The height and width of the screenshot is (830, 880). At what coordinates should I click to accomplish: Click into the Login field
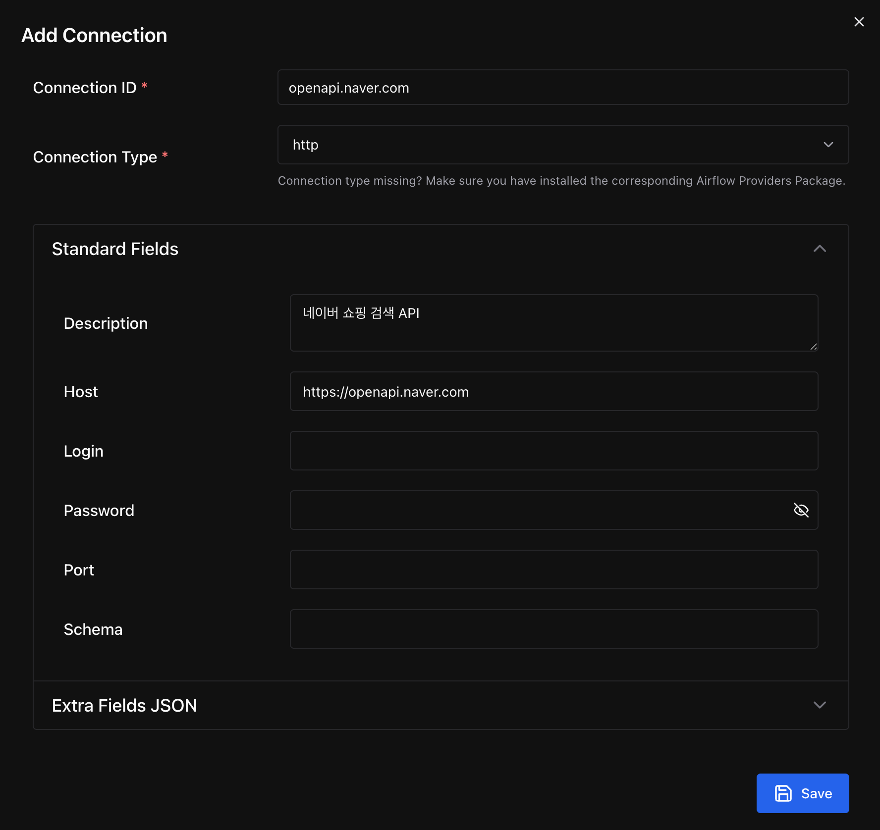pyautogui.click(x=553, y=451)
